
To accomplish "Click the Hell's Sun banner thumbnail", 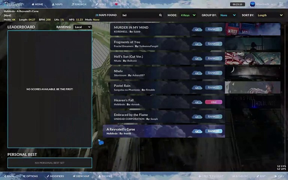I will [253, 58].
